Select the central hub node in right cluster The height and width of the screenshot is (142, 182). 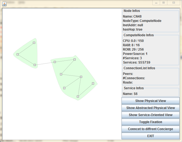[81, 77]
